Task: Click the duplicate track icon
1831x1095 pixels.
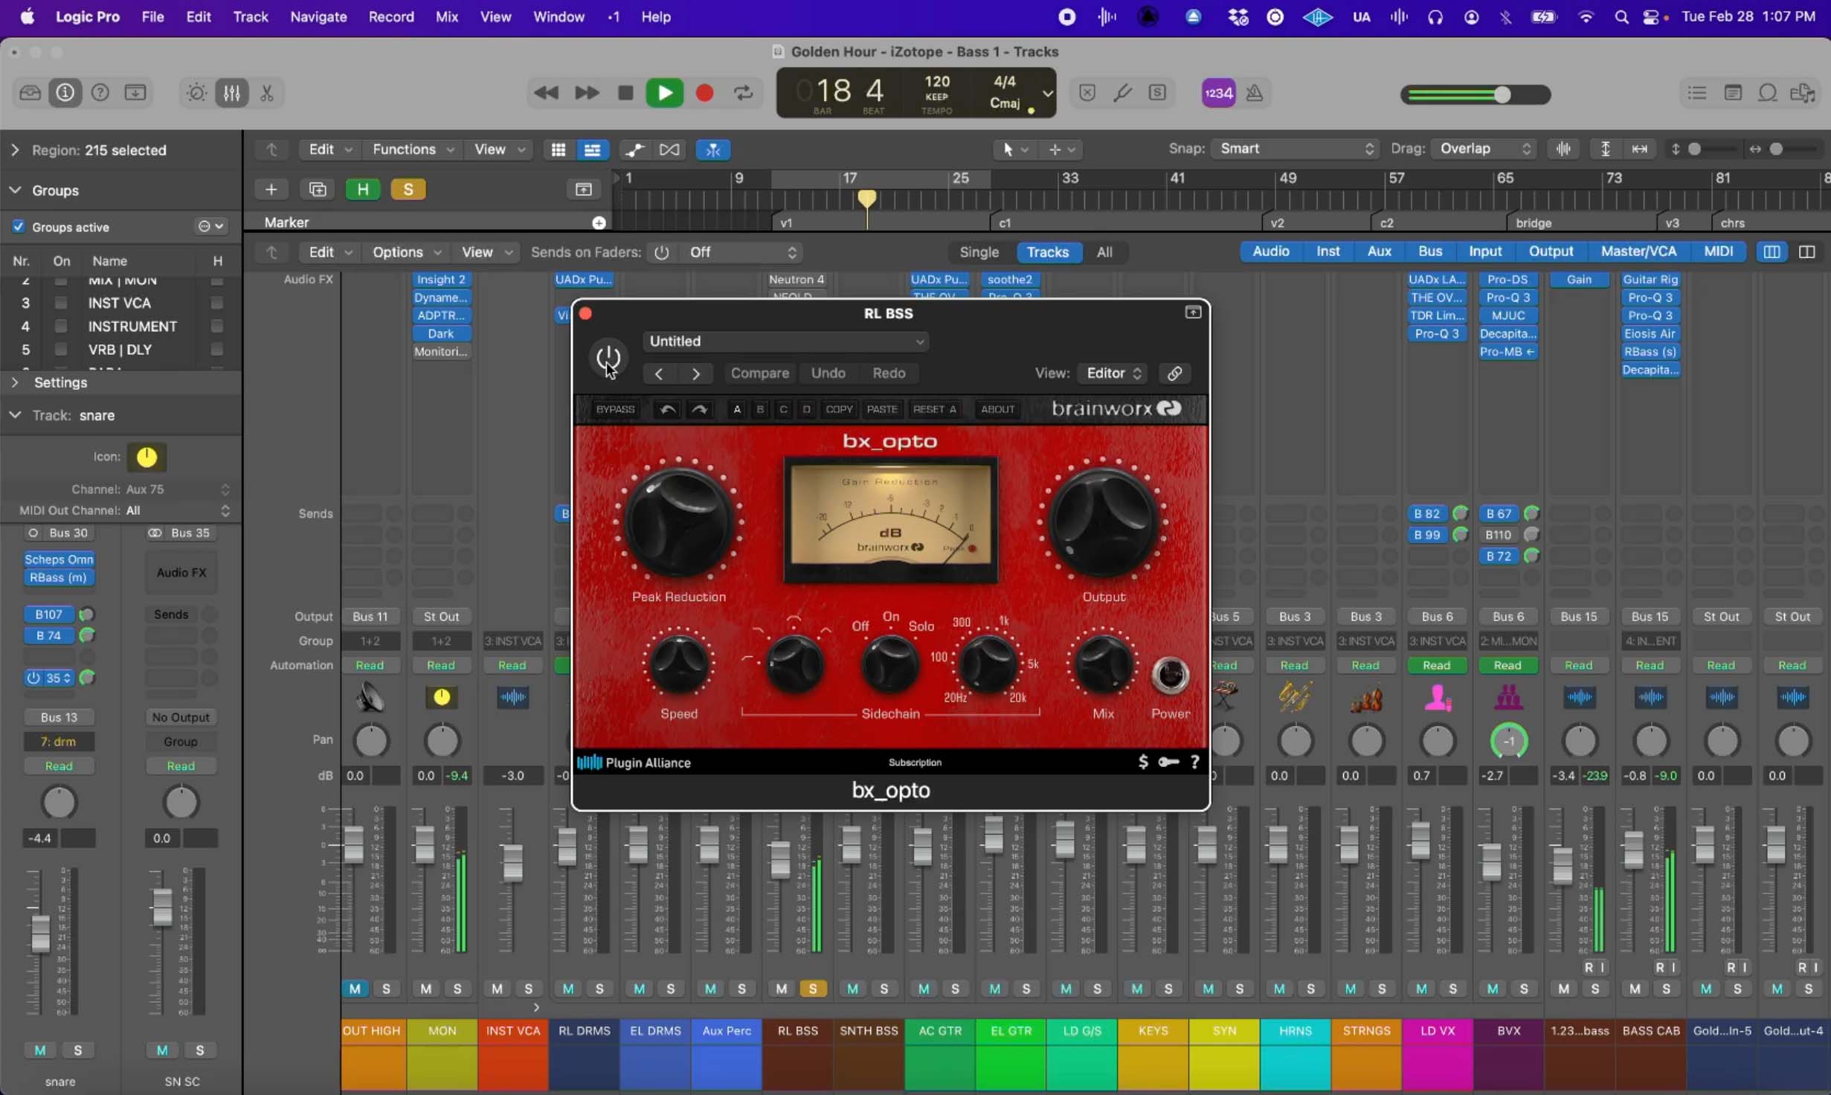Action: click(318, 190)
